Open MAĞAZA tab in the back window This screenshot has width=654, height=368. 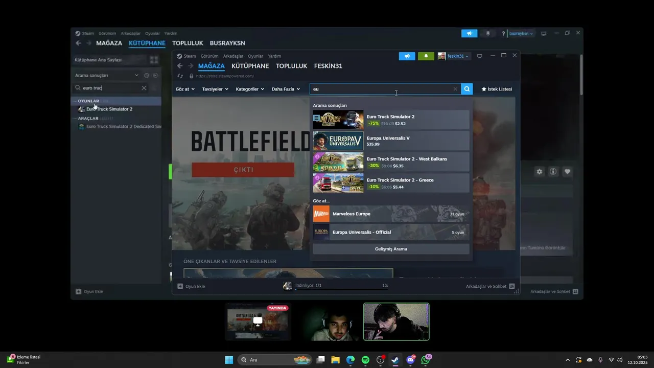point(109,43)
